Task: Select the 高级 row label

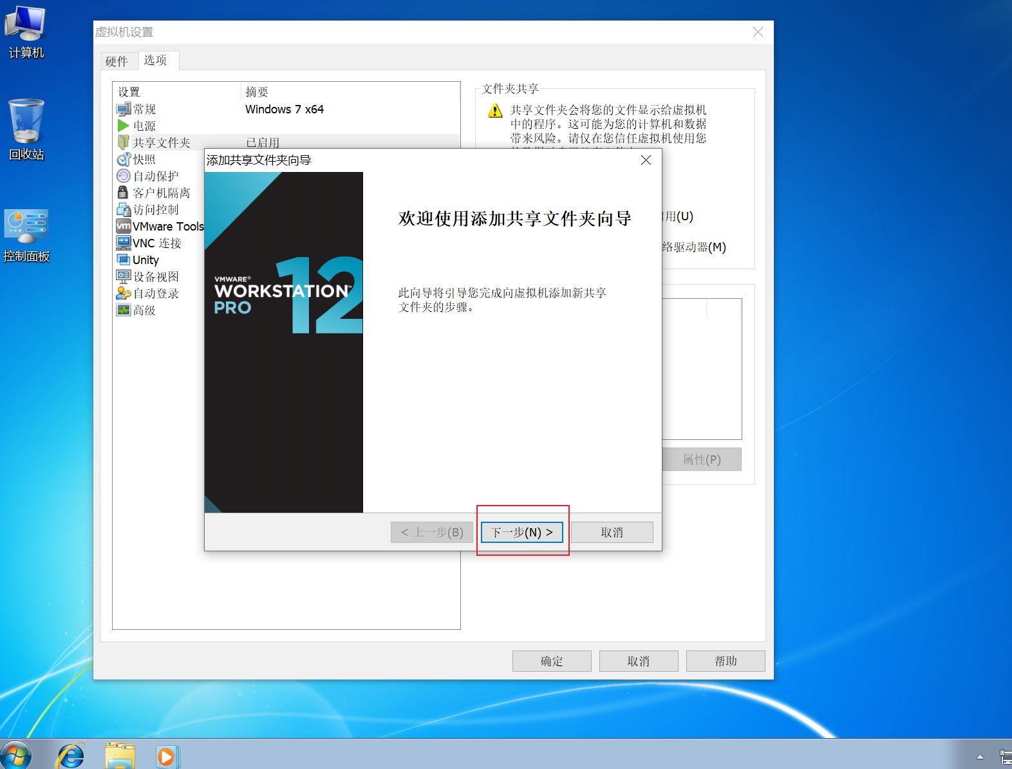Action: [x=144, y=310]
